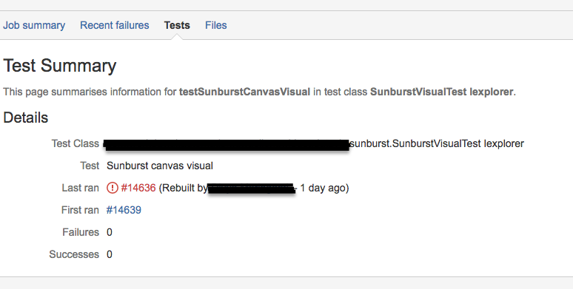Select the Tests tab
This screenshot has width=573, height=289.
(177, 25)
